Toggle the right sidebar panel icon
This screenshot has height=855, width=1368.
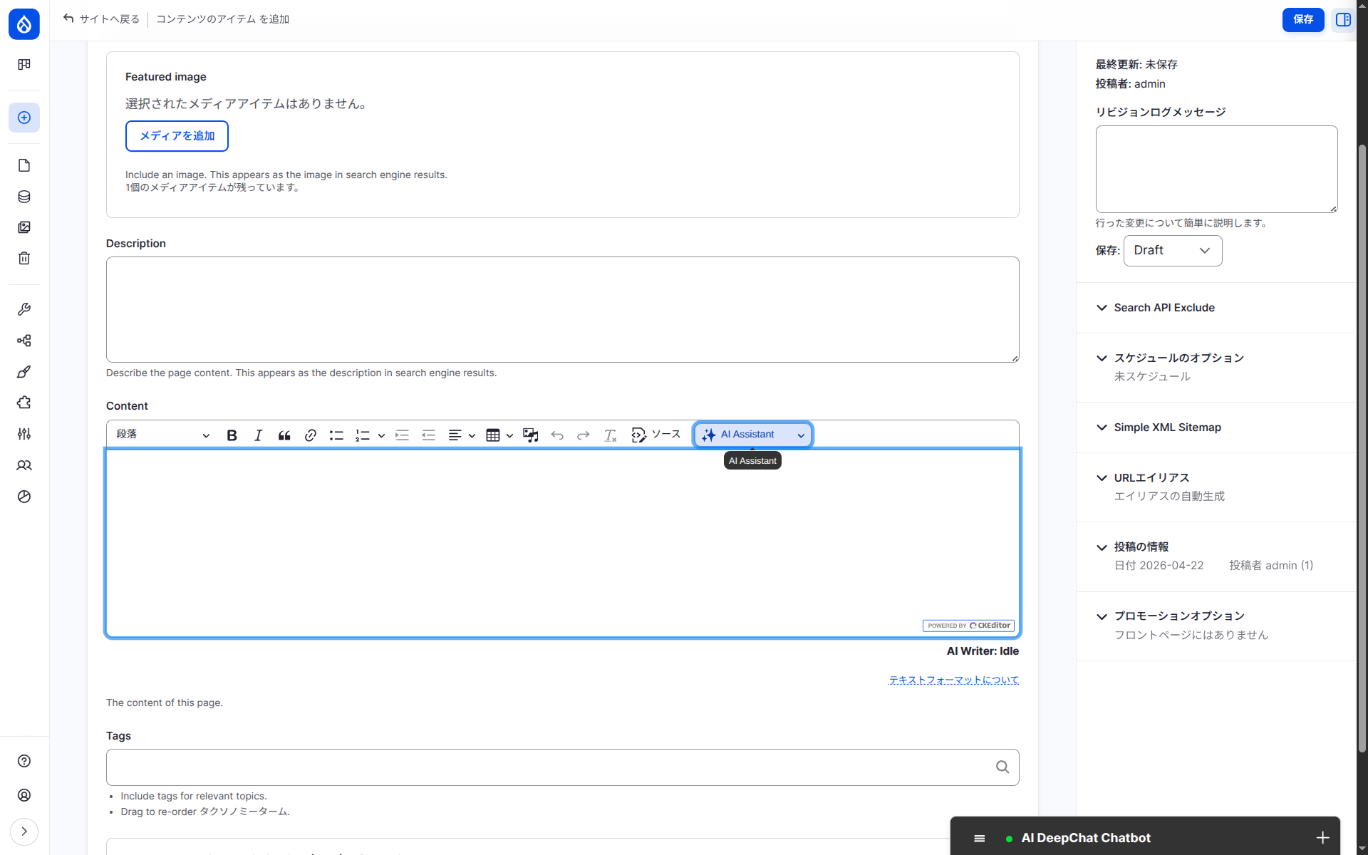click(1343, 19)
